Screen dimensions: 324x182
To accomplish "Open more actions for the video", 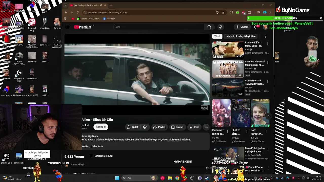I will [206, 127].
